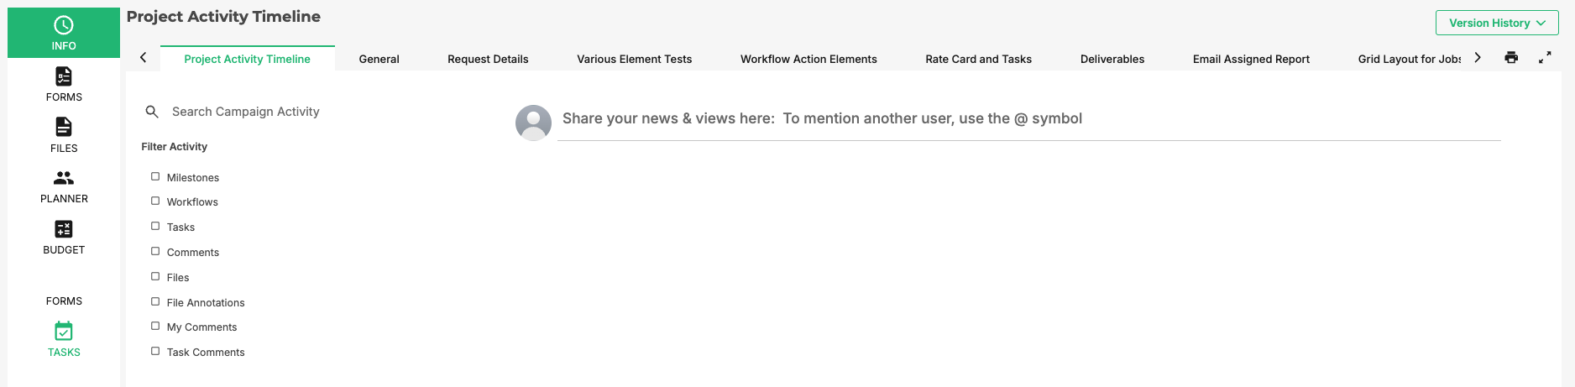This screenshot has width=1575, height=387.
Task: Switch to the General tab
Action: 379,59
